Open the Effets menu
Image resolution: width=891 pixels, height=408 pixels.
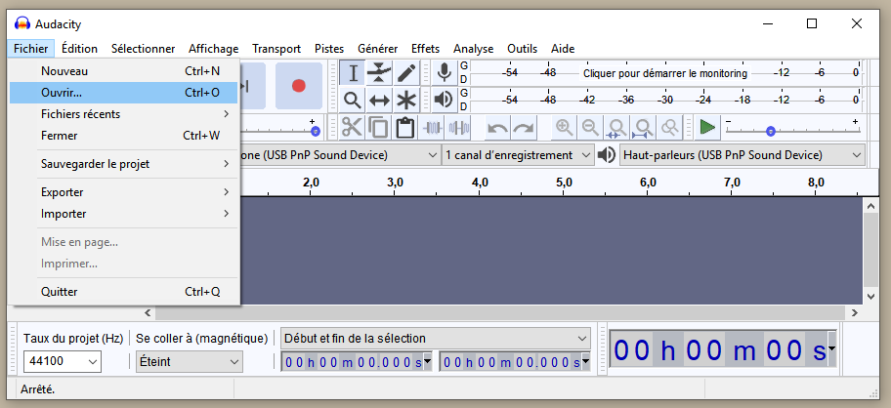(426, 49)
